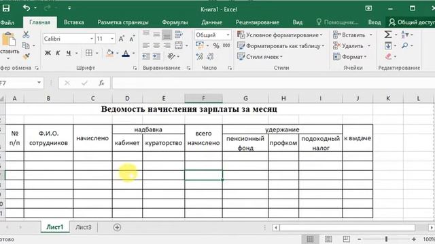
Task: Align cell content to the bottom
Action: click(167, 35)
